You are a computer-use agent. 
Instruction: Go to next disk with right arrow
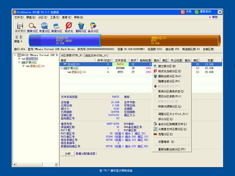point(21,37)
